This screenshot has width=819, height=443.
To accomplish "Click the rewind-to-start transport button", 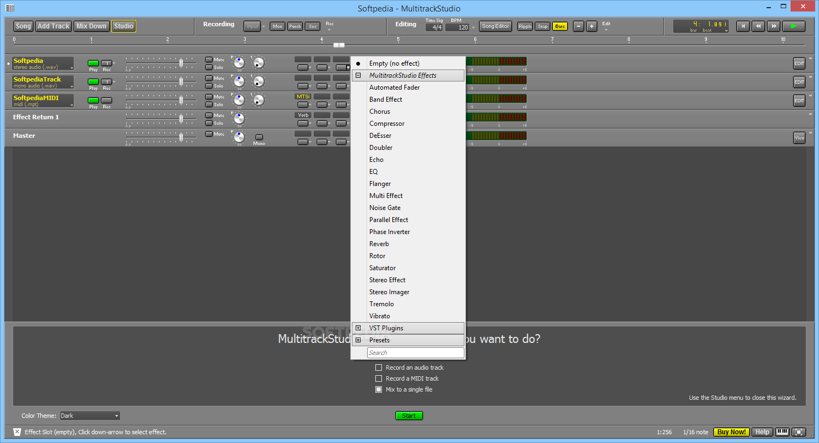I will [743, 26].
